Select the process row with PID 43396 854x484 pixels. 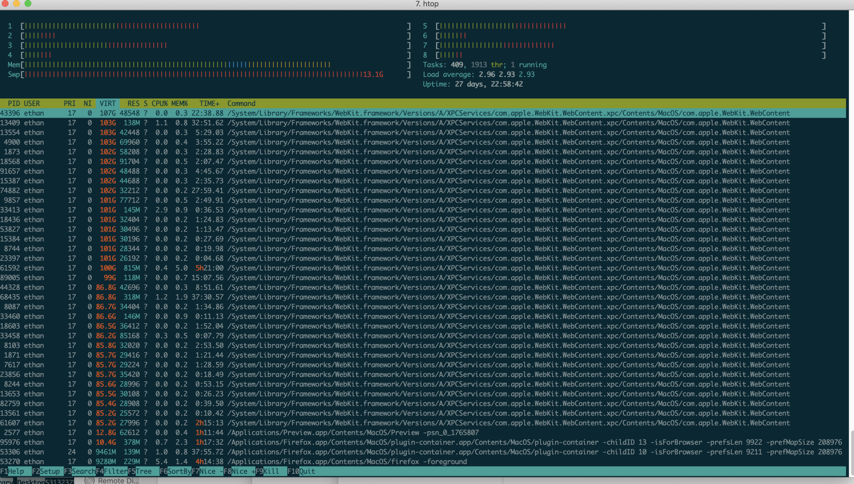(423, 113)
